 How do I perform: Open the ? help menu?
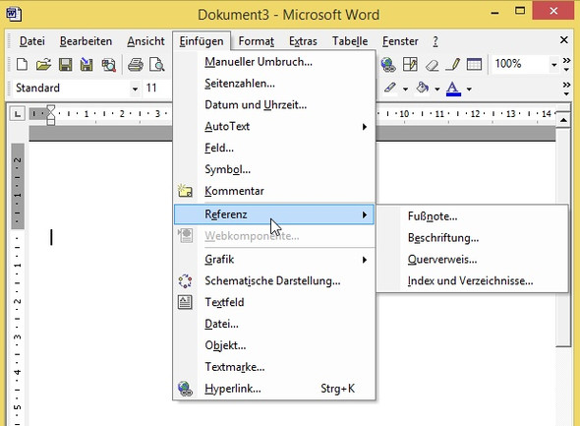[x=435, y=41]
